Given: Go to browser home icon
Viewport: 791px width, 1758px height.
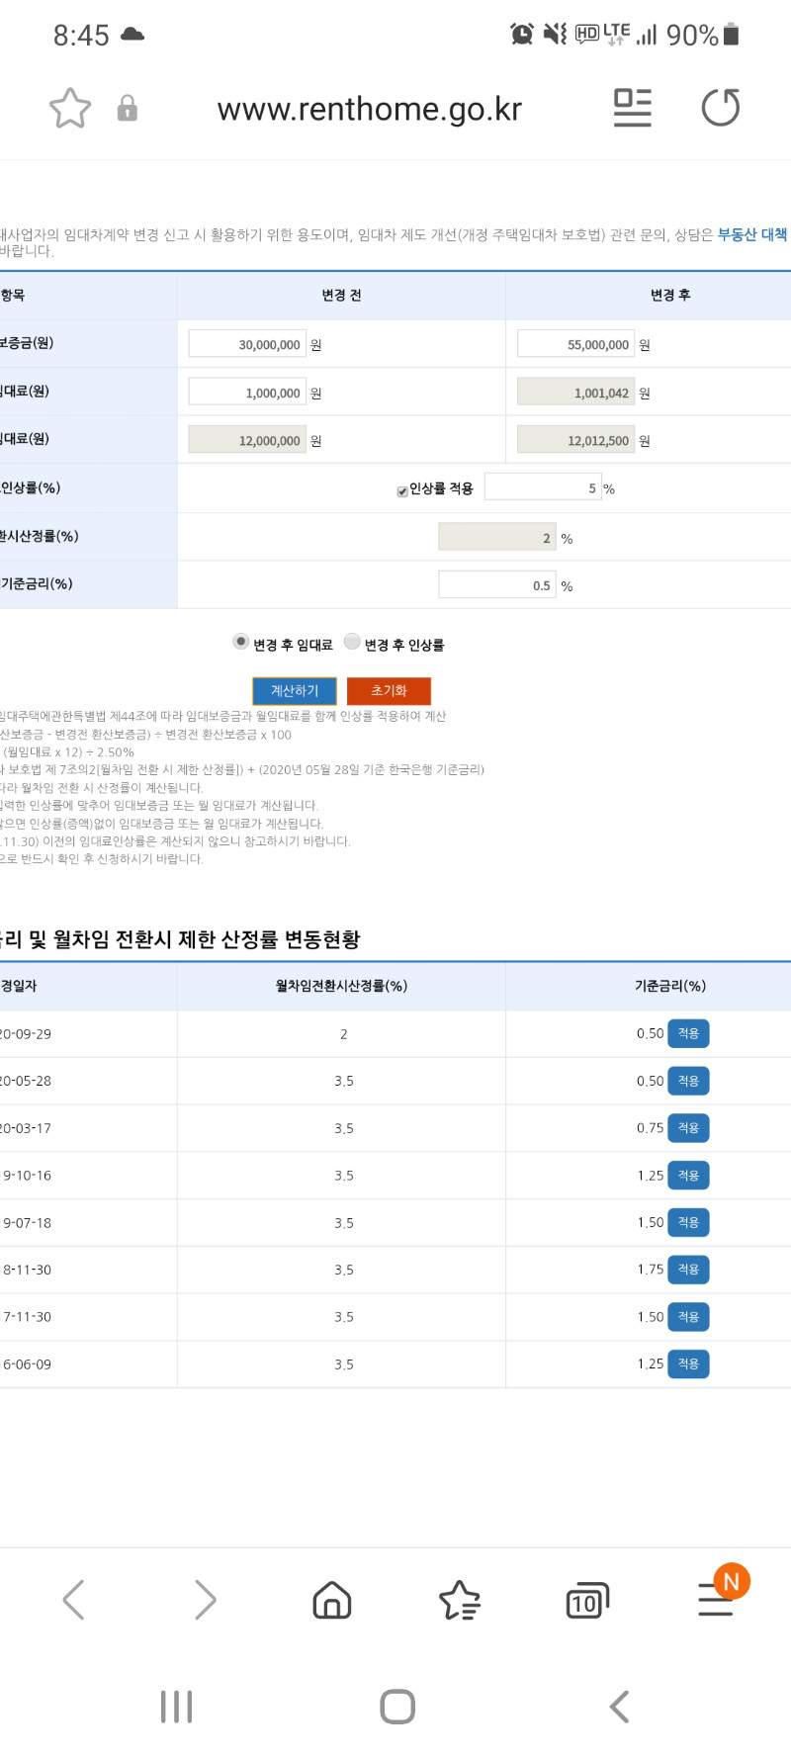Looking at the screenshot, I should pos(332,1599).
